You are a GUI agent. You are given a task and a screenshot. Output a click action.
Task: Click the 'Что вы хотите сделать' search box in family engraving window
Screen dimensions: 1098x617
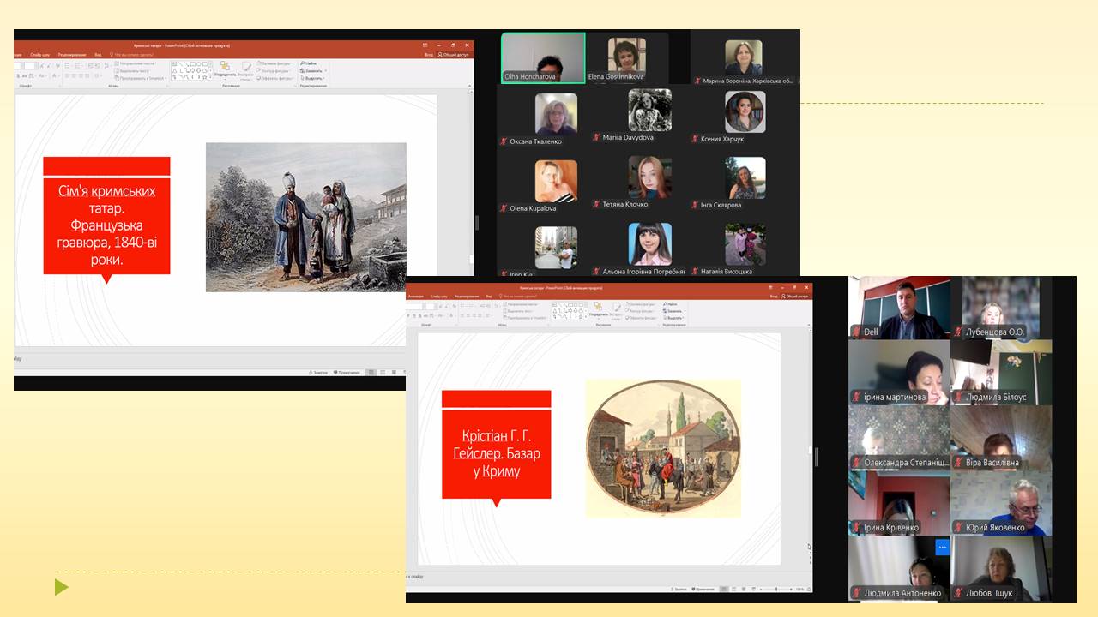pos(131,55)
